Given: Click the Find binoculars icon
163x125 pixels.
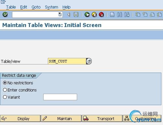Looking at the screenshot, I should (119, 15).
